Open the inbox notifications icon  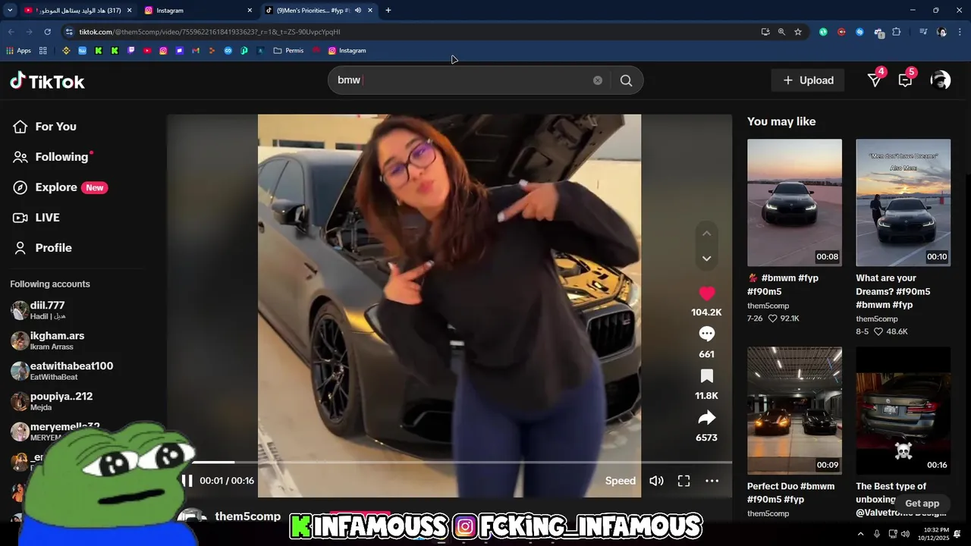905,80
